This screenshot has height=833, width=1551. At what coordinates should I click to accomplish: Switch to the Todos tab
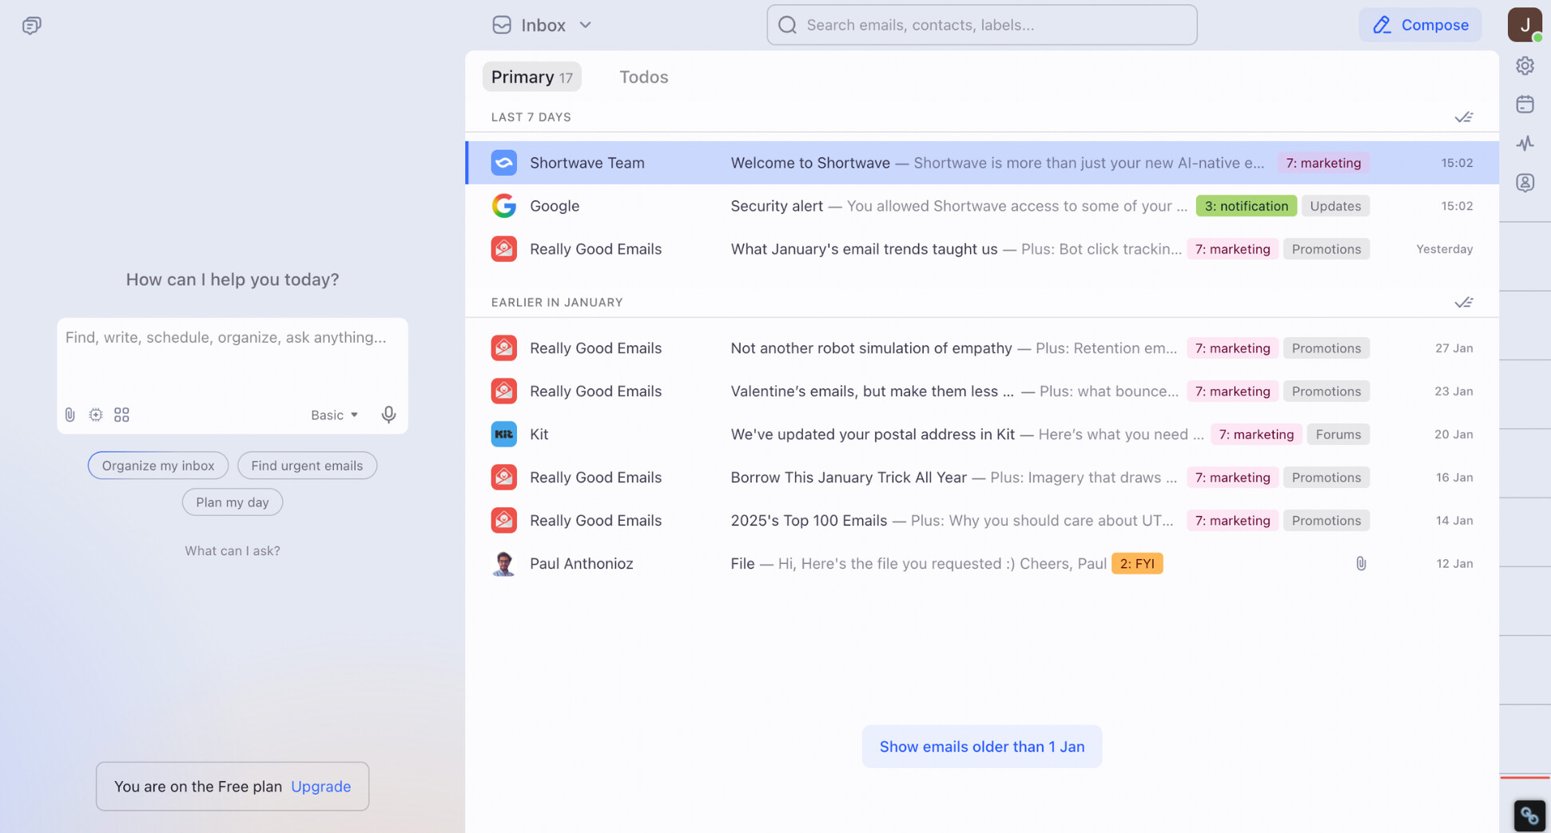tap(643, 77)
